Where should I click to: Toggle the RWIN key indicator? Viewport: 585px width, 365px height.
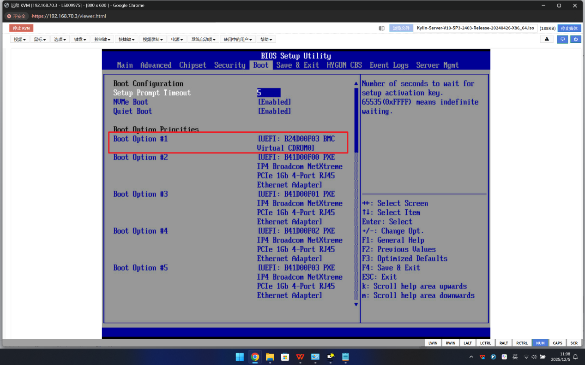pyautogui.click(x=450, y=343)
